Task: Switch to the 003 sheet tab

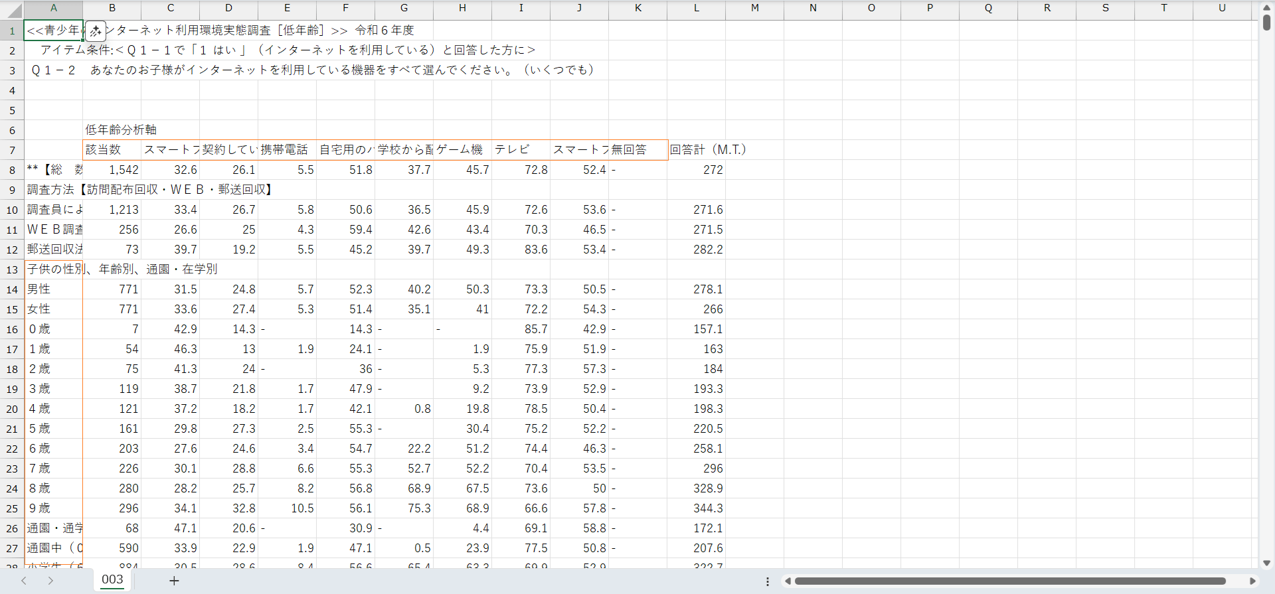Action: coord(112,579)
